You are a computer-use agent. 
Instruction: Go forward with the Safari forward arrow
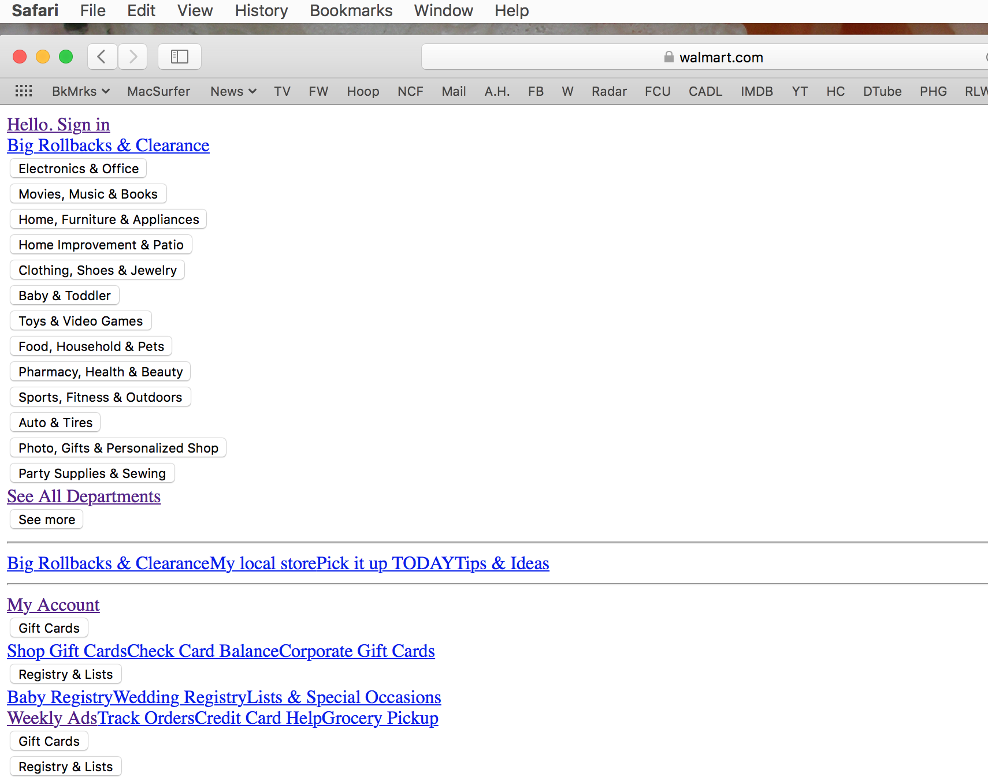pos(133,57)
